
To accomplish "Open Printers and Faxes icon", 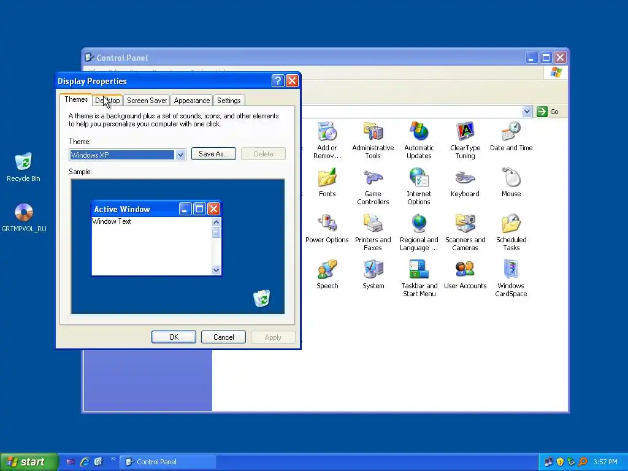I will click(x=373, y=224).
